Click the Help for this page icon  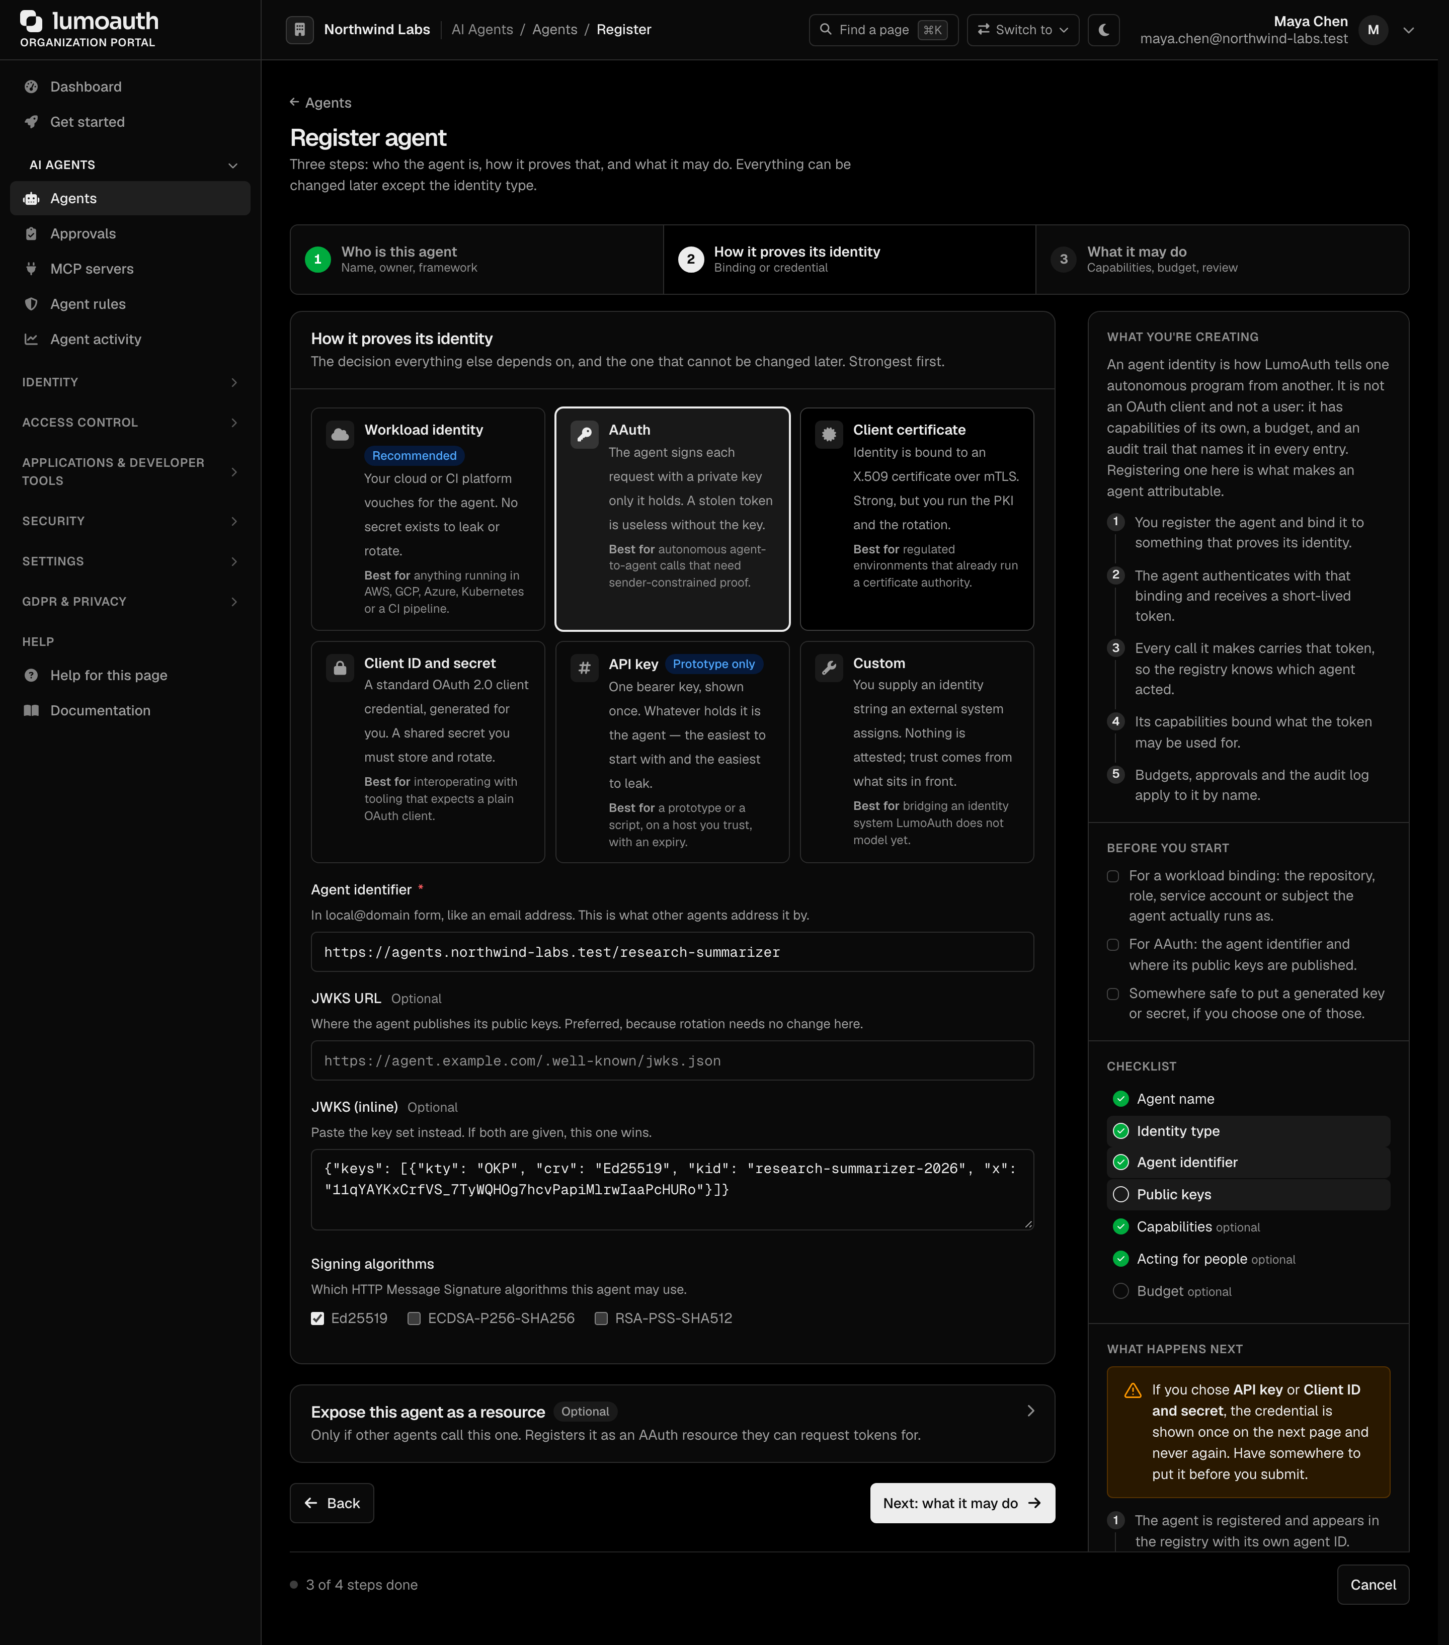point(31,675)
